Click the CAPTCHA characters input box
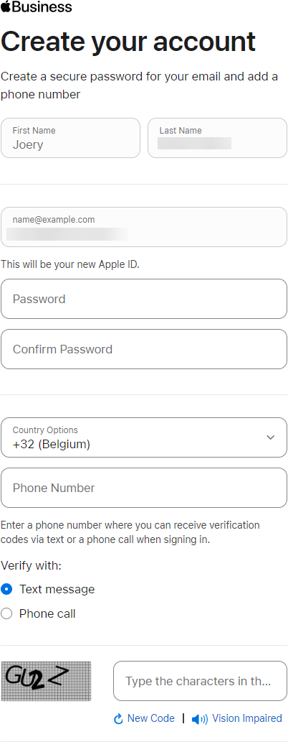Screen dimensions: 288x742 200,681
